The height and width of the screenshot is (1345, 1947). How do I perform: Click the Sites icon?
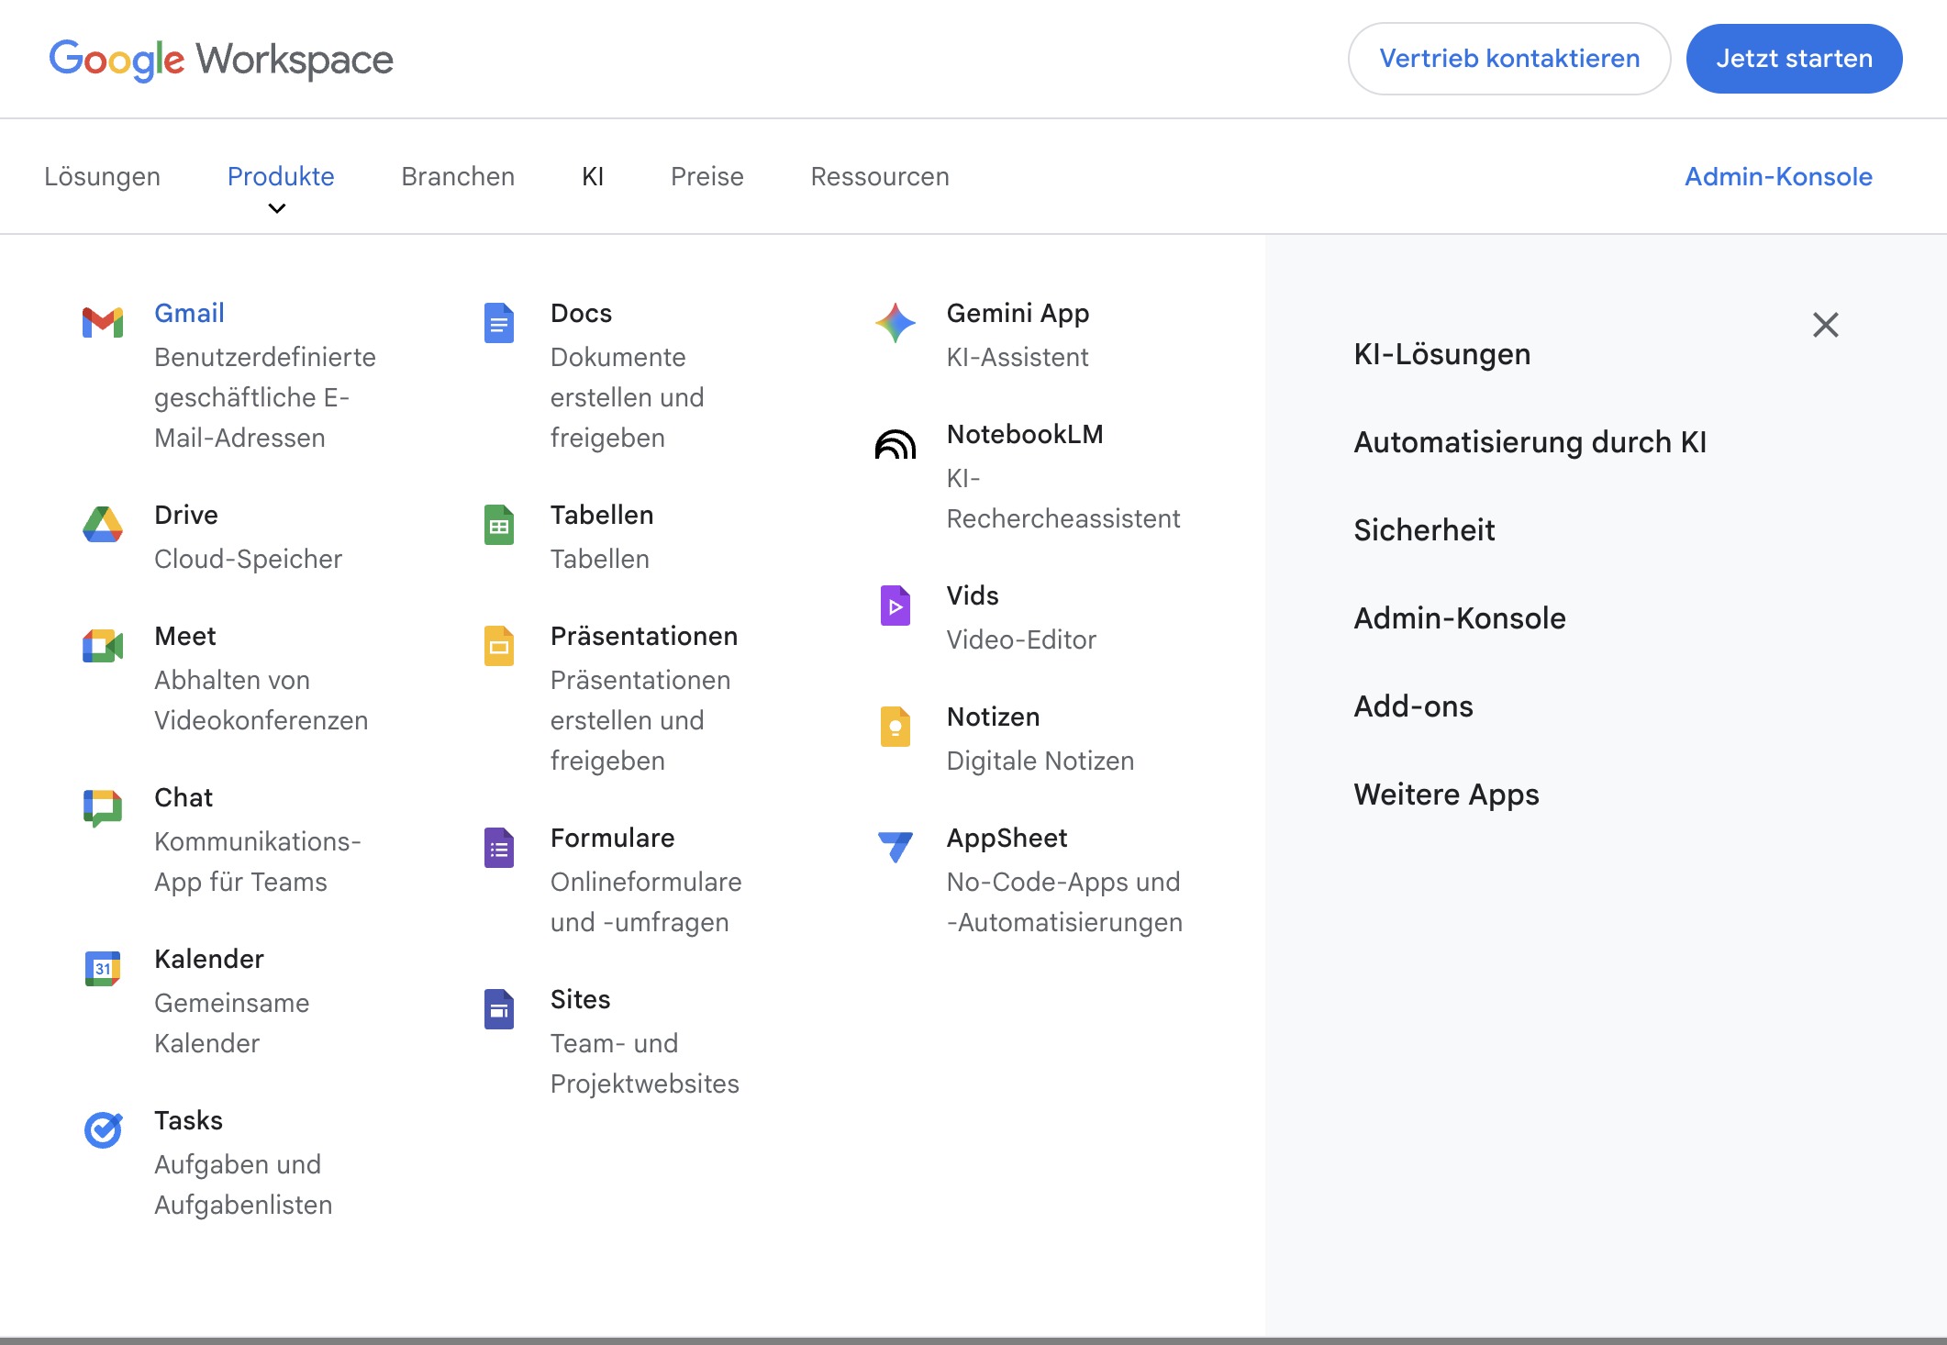(499, 1009)
